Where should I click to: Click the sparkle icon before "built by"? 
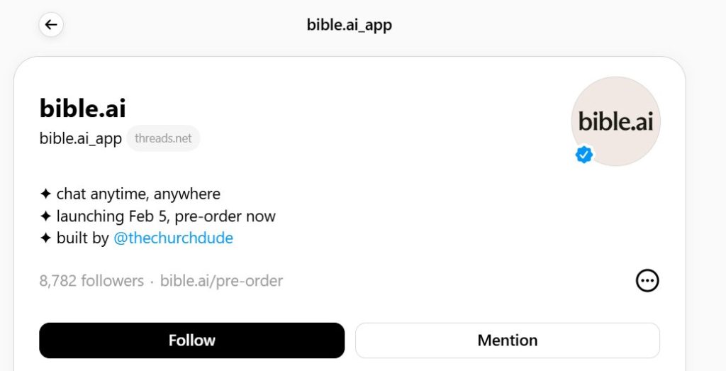pyautogui.click(x=45, y=238)
